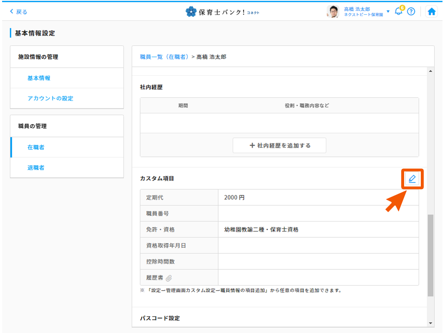Select 在職者 under 職員の管理

click(36, 147)
